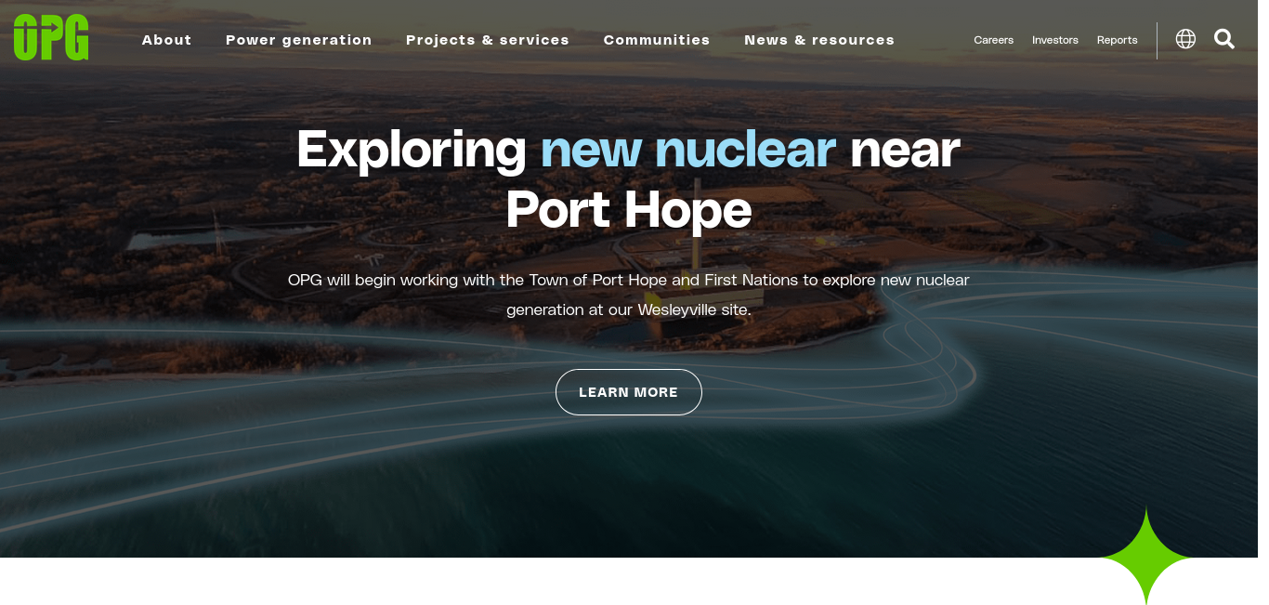Expand the Communities menu
This screenshot has width=1269, height=605.
pyautogui.click(x=657, y=40)
